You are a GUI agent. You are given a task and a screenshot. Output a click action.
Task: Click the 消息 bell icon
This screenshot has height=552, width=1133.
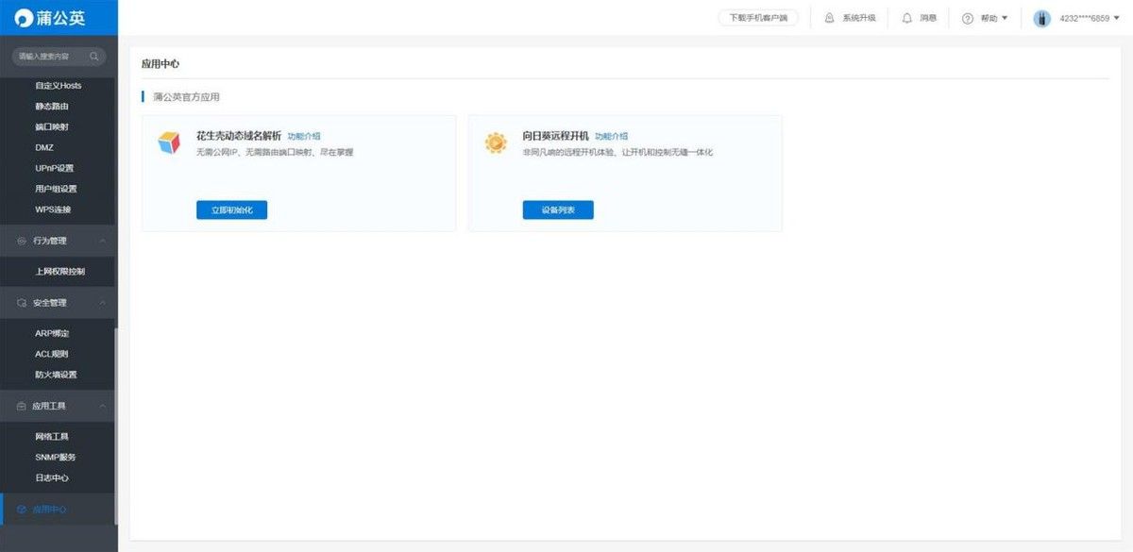pos(907,18)
